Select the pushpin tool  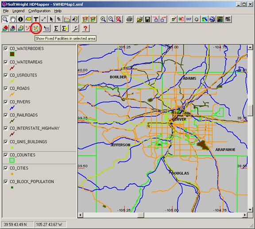[59, 20]
